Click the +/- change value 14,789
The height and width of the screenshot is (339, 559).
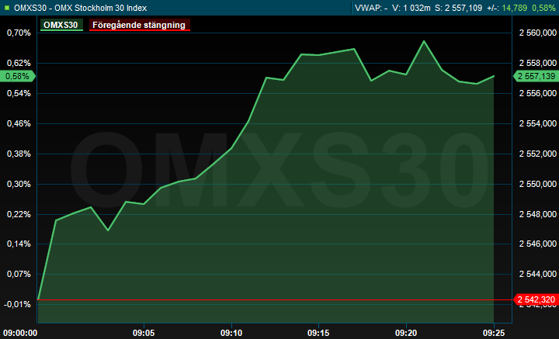513,8
